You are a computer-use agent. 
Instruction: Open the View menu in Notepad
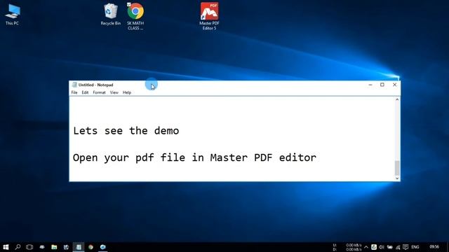pyautogui.click(x=114, y=92)
